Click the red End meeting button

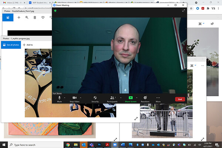(x=180, y=99)
